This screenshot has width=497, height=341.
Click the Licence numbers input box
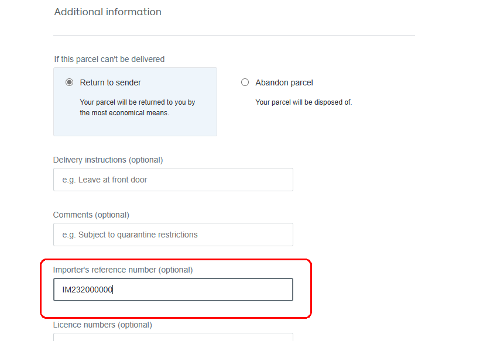[173, 337]
